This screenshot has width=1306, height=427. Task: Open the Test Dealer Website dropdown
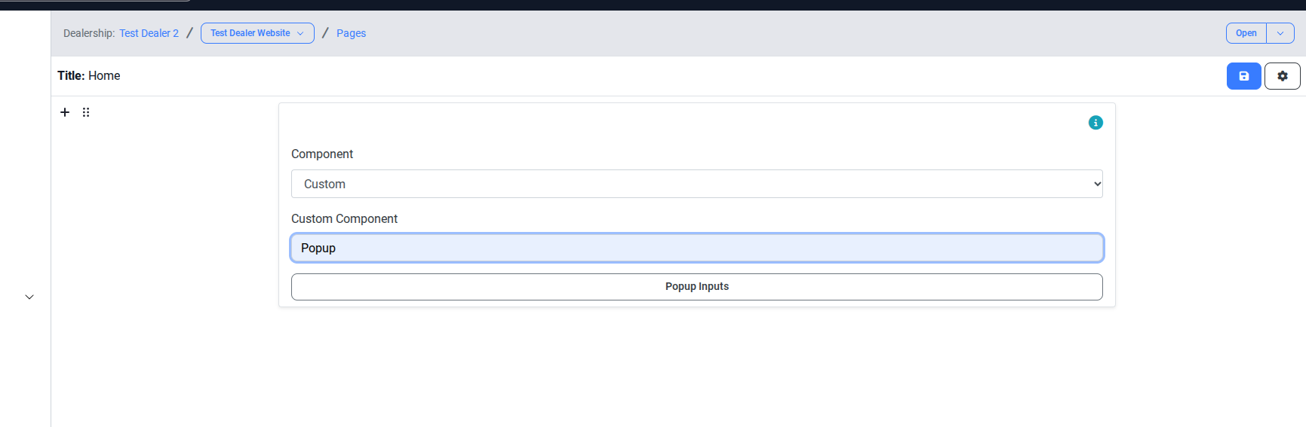[x=257, y=33]
